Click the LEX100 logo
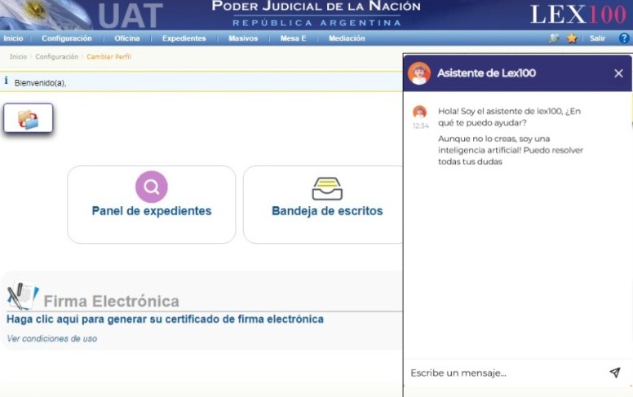The image size is (633, 397). click(x=578, y=15)
